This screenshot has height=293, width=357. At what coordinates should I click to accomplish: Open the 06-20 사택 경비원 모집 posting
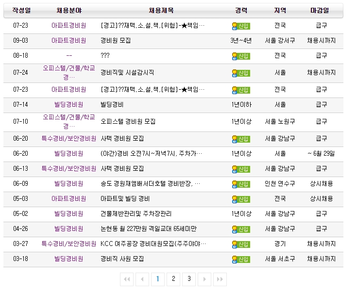[122, 138]
